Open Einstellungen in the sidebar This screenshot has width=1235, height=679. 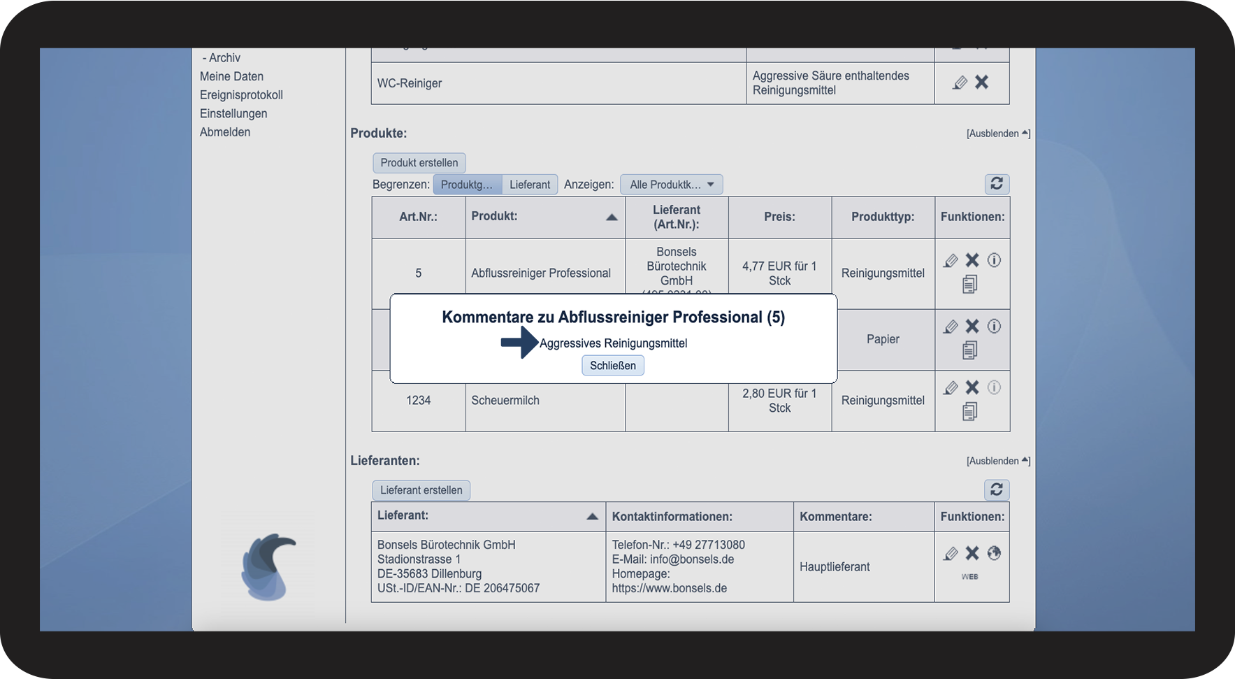pos(233,113)
